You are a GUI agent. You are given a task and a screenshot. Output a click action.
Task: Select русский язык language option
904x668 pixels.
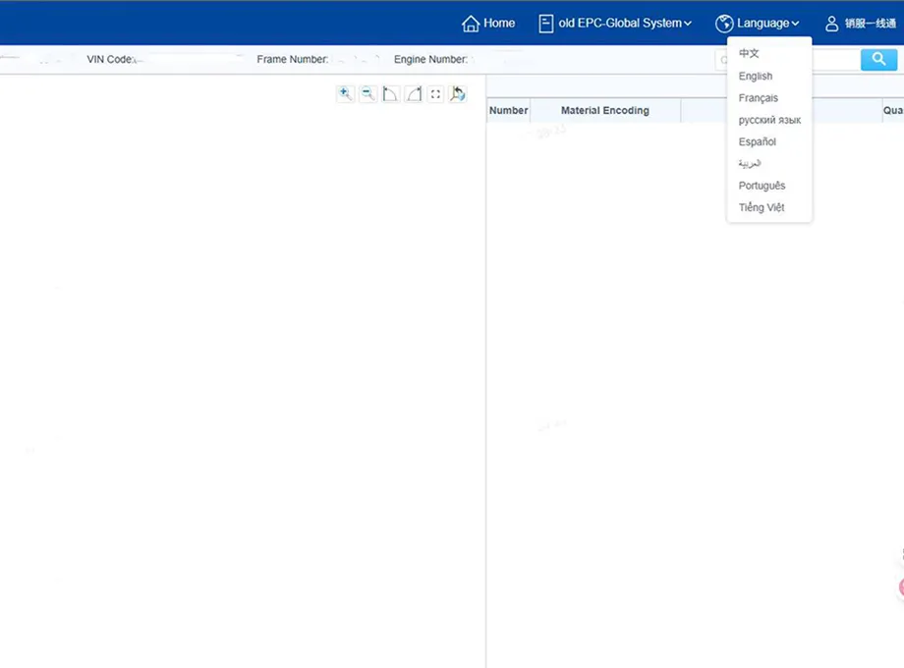click(x=769, y=120)
